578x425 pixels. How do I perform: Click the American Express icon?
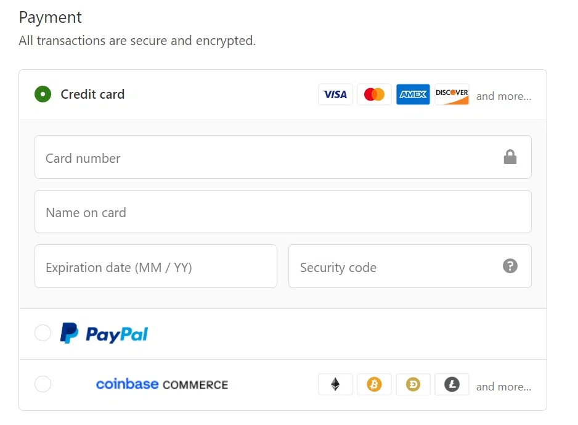pyautogui.click(x=413, y=94)
